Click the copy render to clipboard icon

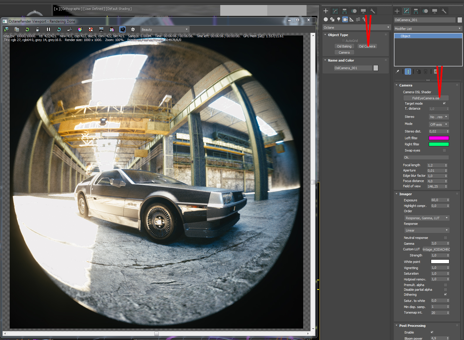(x=17, y=29)
